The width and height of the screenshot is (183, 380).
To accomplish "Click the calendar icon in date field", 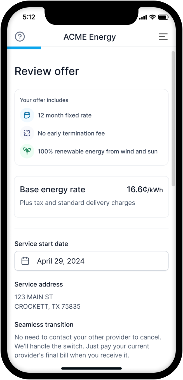I will click(x=25, y=261).
